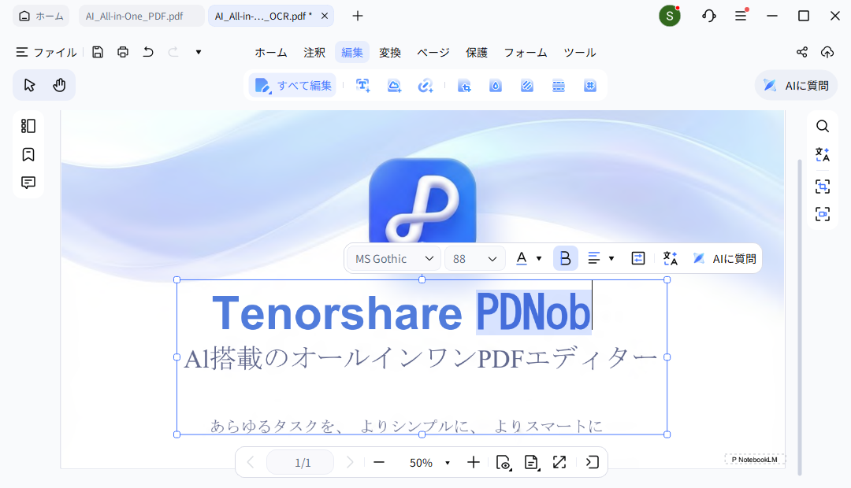Open the ファイル menu
The width and height of the screenshot is (851, 488).
coord(46,52)
